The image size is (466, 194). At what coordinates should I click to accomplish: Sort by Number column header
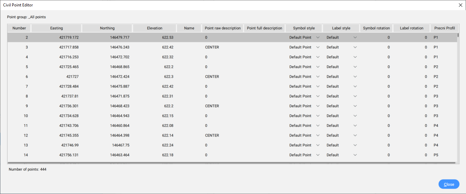point(19,28)
